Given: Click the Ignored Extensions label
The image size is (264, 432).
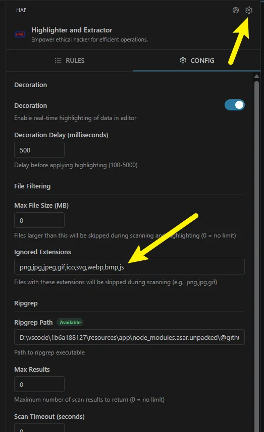Looking at the screenshot, I should coord(42,252).
